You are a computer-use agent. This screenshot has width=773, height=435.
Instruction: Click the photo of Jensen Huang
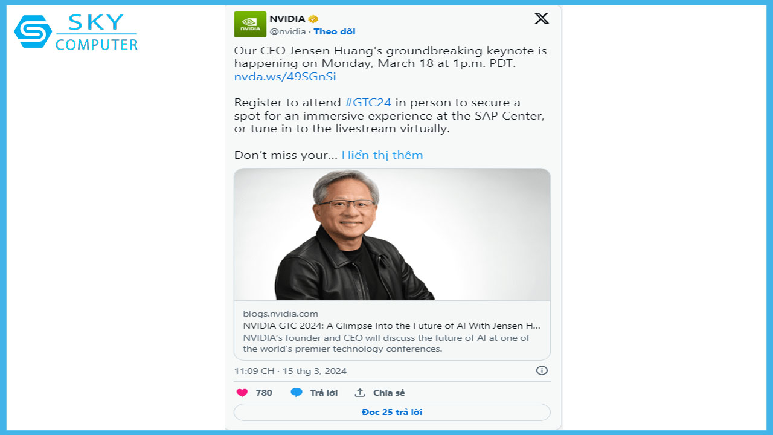391,234
